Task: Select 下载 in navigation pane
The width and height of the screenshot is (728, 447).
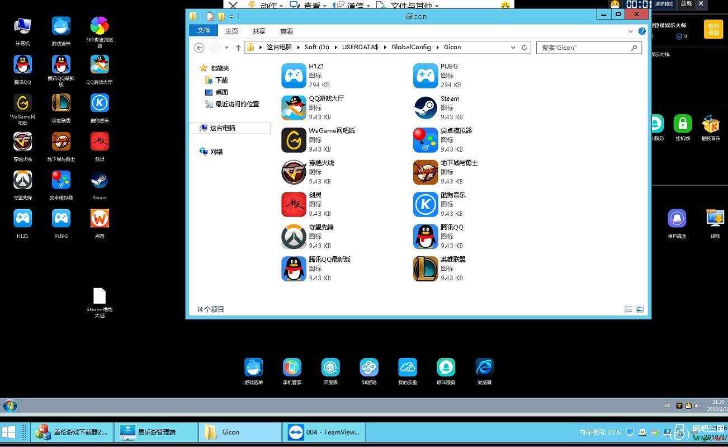Action: (x=216, y=80)
